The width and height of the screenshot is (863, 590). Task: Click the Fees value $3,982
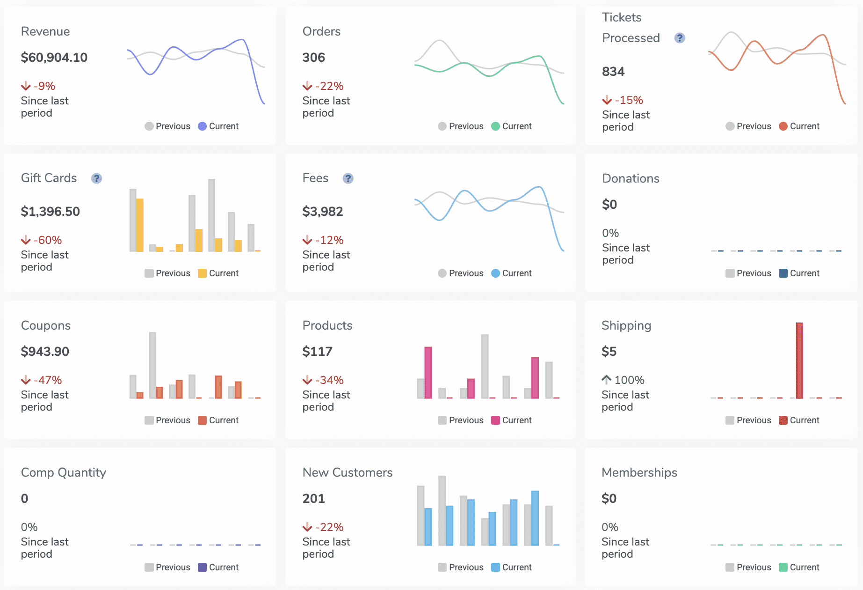(x=323, y=212)
